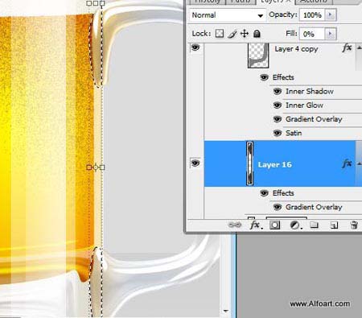The height and width of the screenshot is (318, 362).
Task: Click the transform center point on canvas
Action: pyautogui.click(x=96, y=167)
